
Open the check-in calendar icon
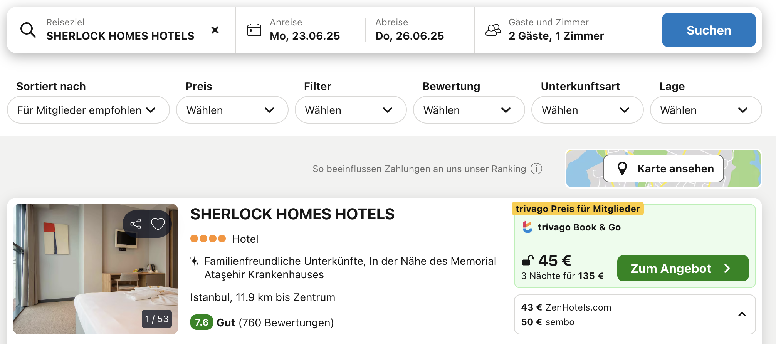pos(254,30)
